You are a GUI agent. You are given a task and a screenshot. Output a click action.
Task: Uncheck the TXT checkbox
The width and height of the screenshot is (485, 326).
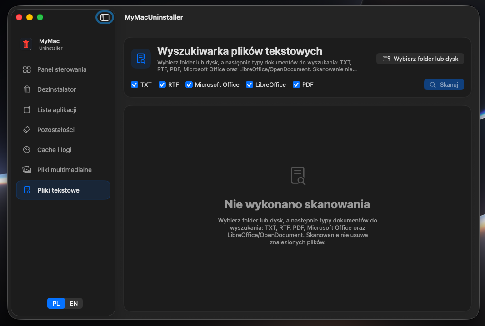coord(135,84)
